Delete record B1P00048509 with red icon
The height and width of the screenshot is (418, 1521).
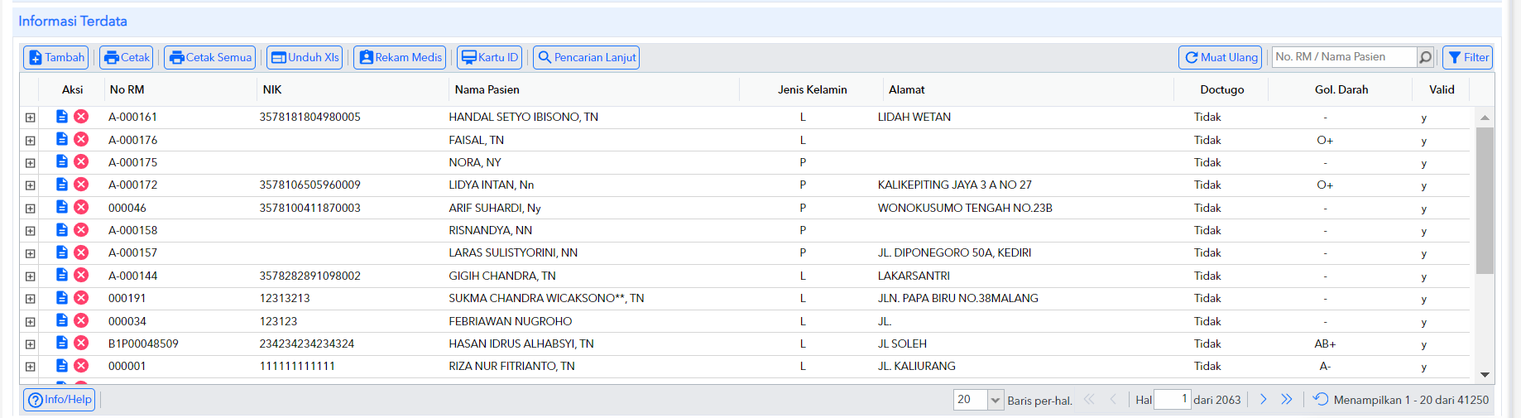coord(81,343)
